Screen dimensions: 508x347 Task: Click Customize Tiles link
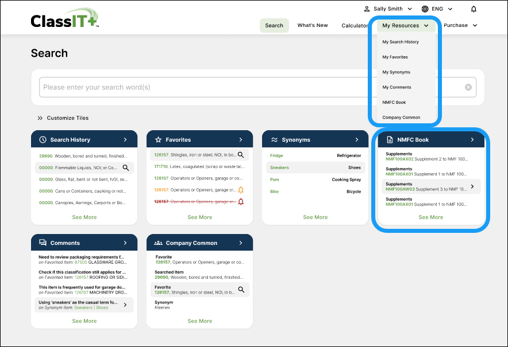click(68, 118)
